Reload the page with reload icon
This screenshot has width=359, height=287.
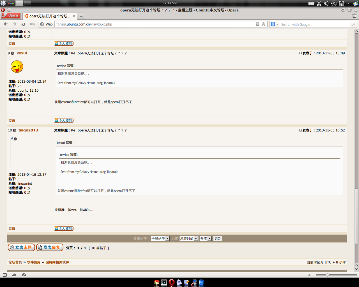(23, 24)
